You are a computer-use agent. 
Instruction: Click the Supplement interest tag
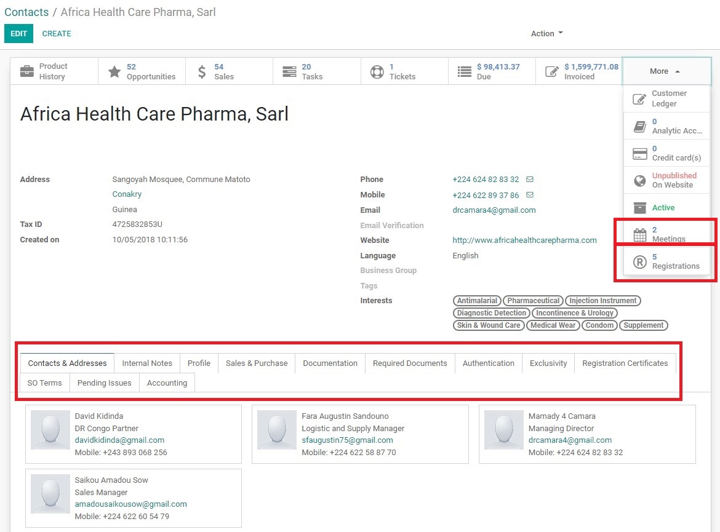click(643, 325)
